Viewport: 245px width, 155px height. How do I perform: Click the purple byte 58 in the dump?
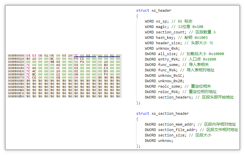point(28,56)
